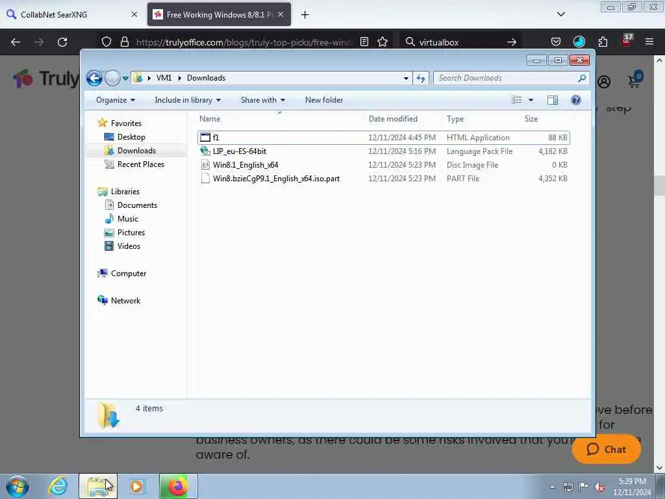Open Windows Media Player from the taskbar
The height and width of the screenshot is (499, 665).
click(x=137, y=486)
